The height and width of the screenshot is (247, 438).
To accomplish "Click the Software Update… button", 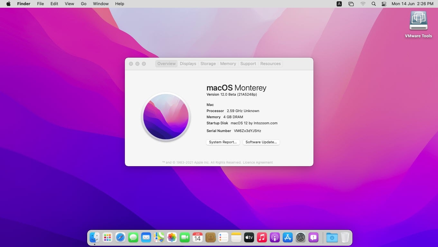I will [x=261, y=142].
